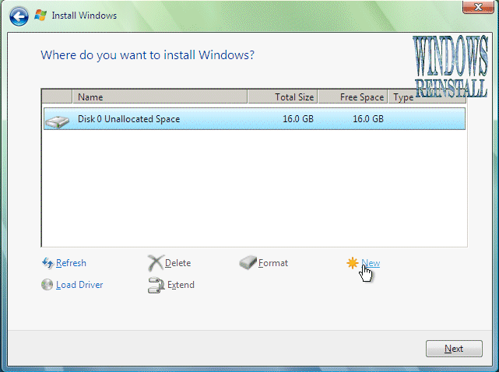Choose the Format option

tap(273, 263)
